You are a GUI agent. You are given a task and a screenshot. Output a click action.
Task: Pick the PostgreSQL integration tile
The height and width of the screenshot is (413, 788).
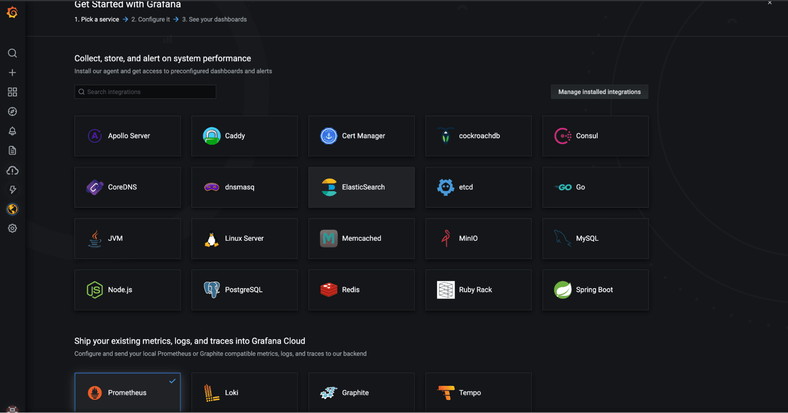pyautogui.click(x=244, y=290)
